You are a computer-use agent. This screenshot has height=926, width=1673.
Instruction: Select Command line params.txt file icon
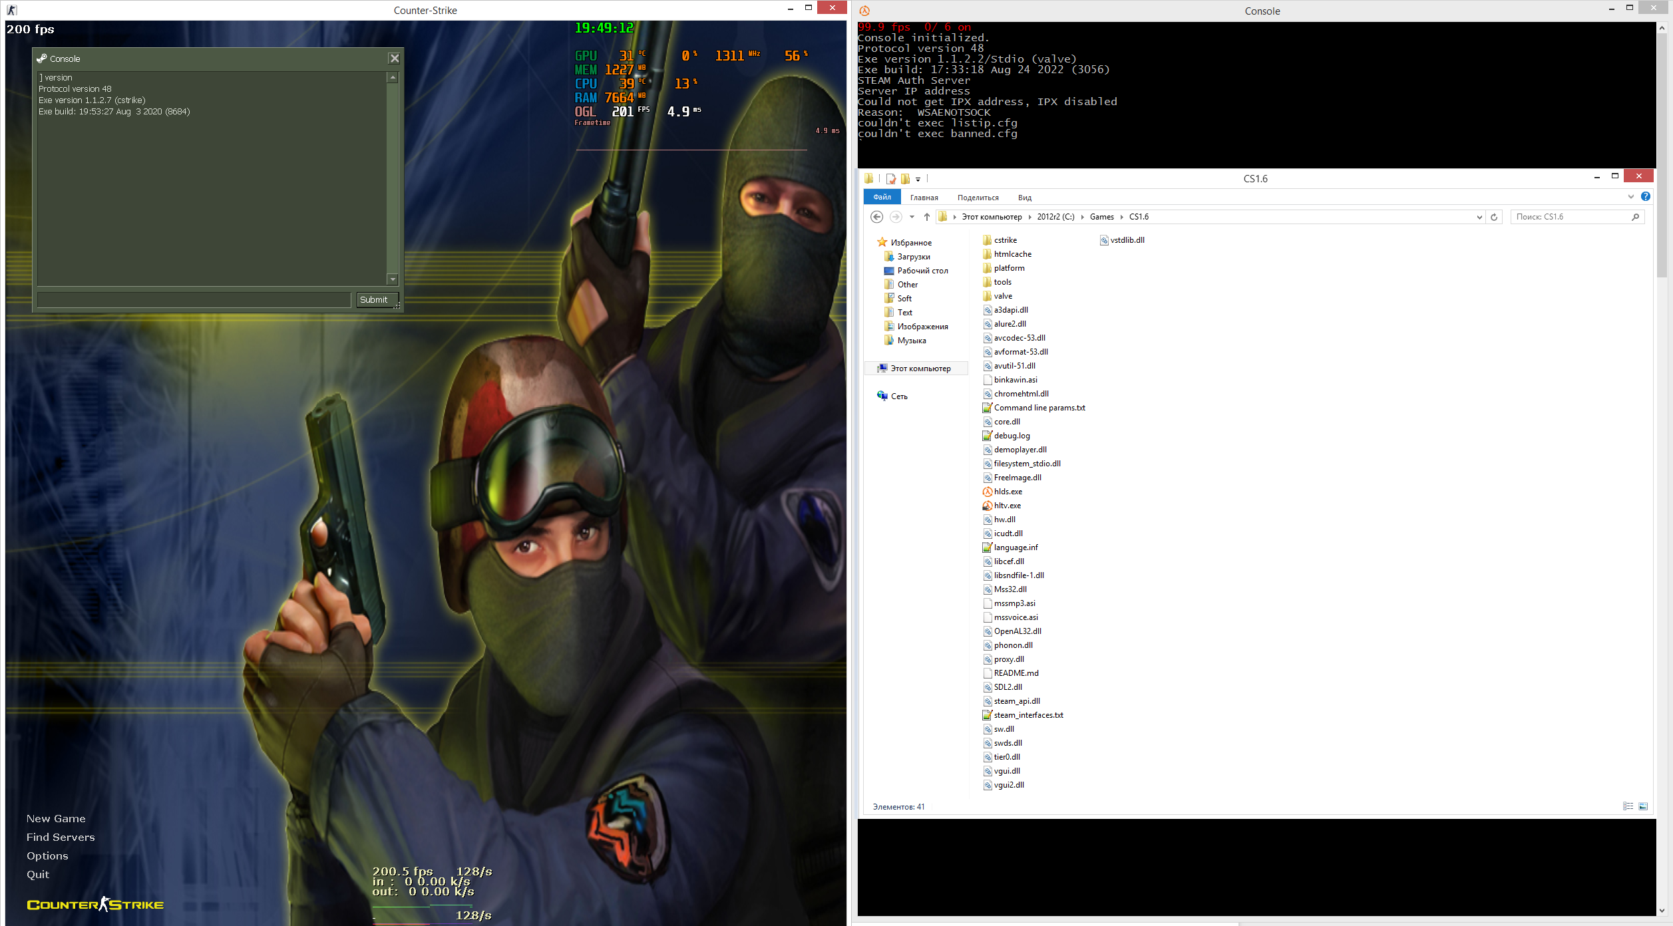987,408
